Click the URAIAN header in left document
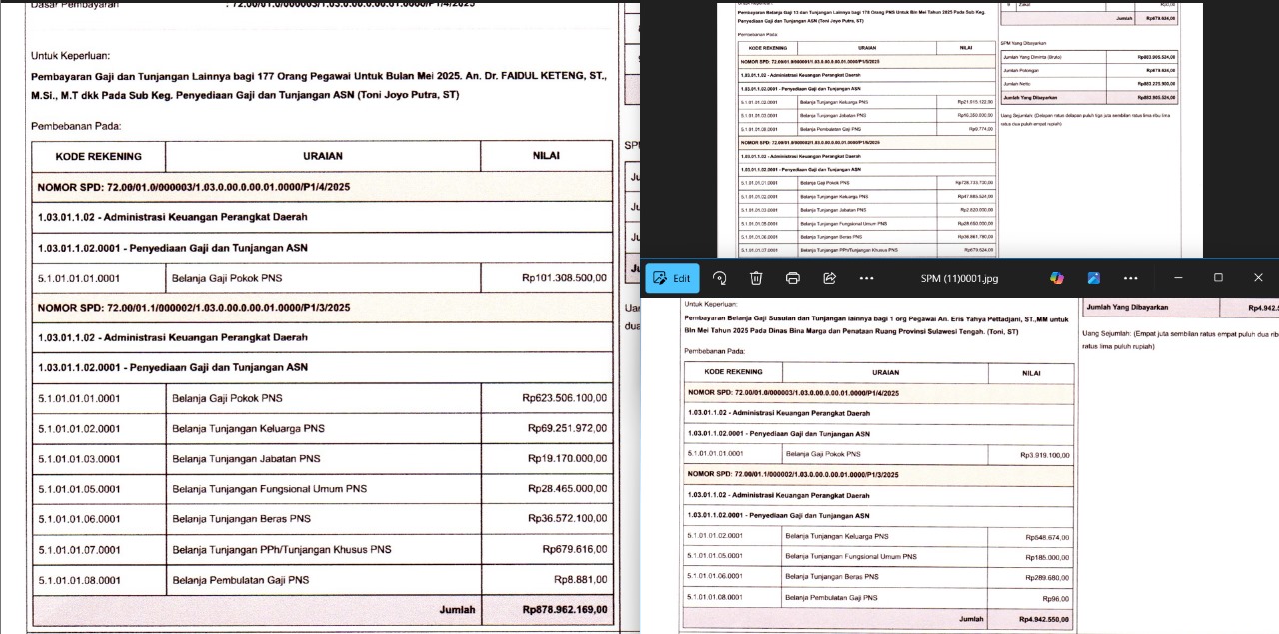 [x=323, y=156]
